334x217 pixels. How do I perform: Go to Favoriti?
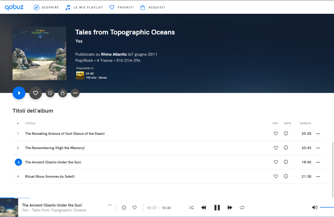(121, 7)
